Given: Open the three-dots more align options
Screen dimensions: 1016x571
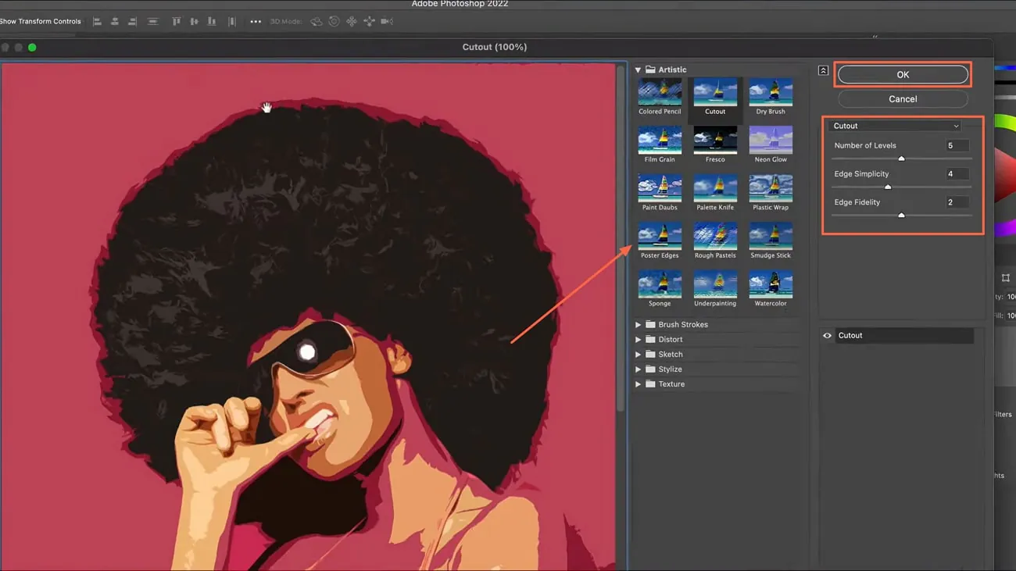Looking at the screenshot, I should (x=256, y=22).
